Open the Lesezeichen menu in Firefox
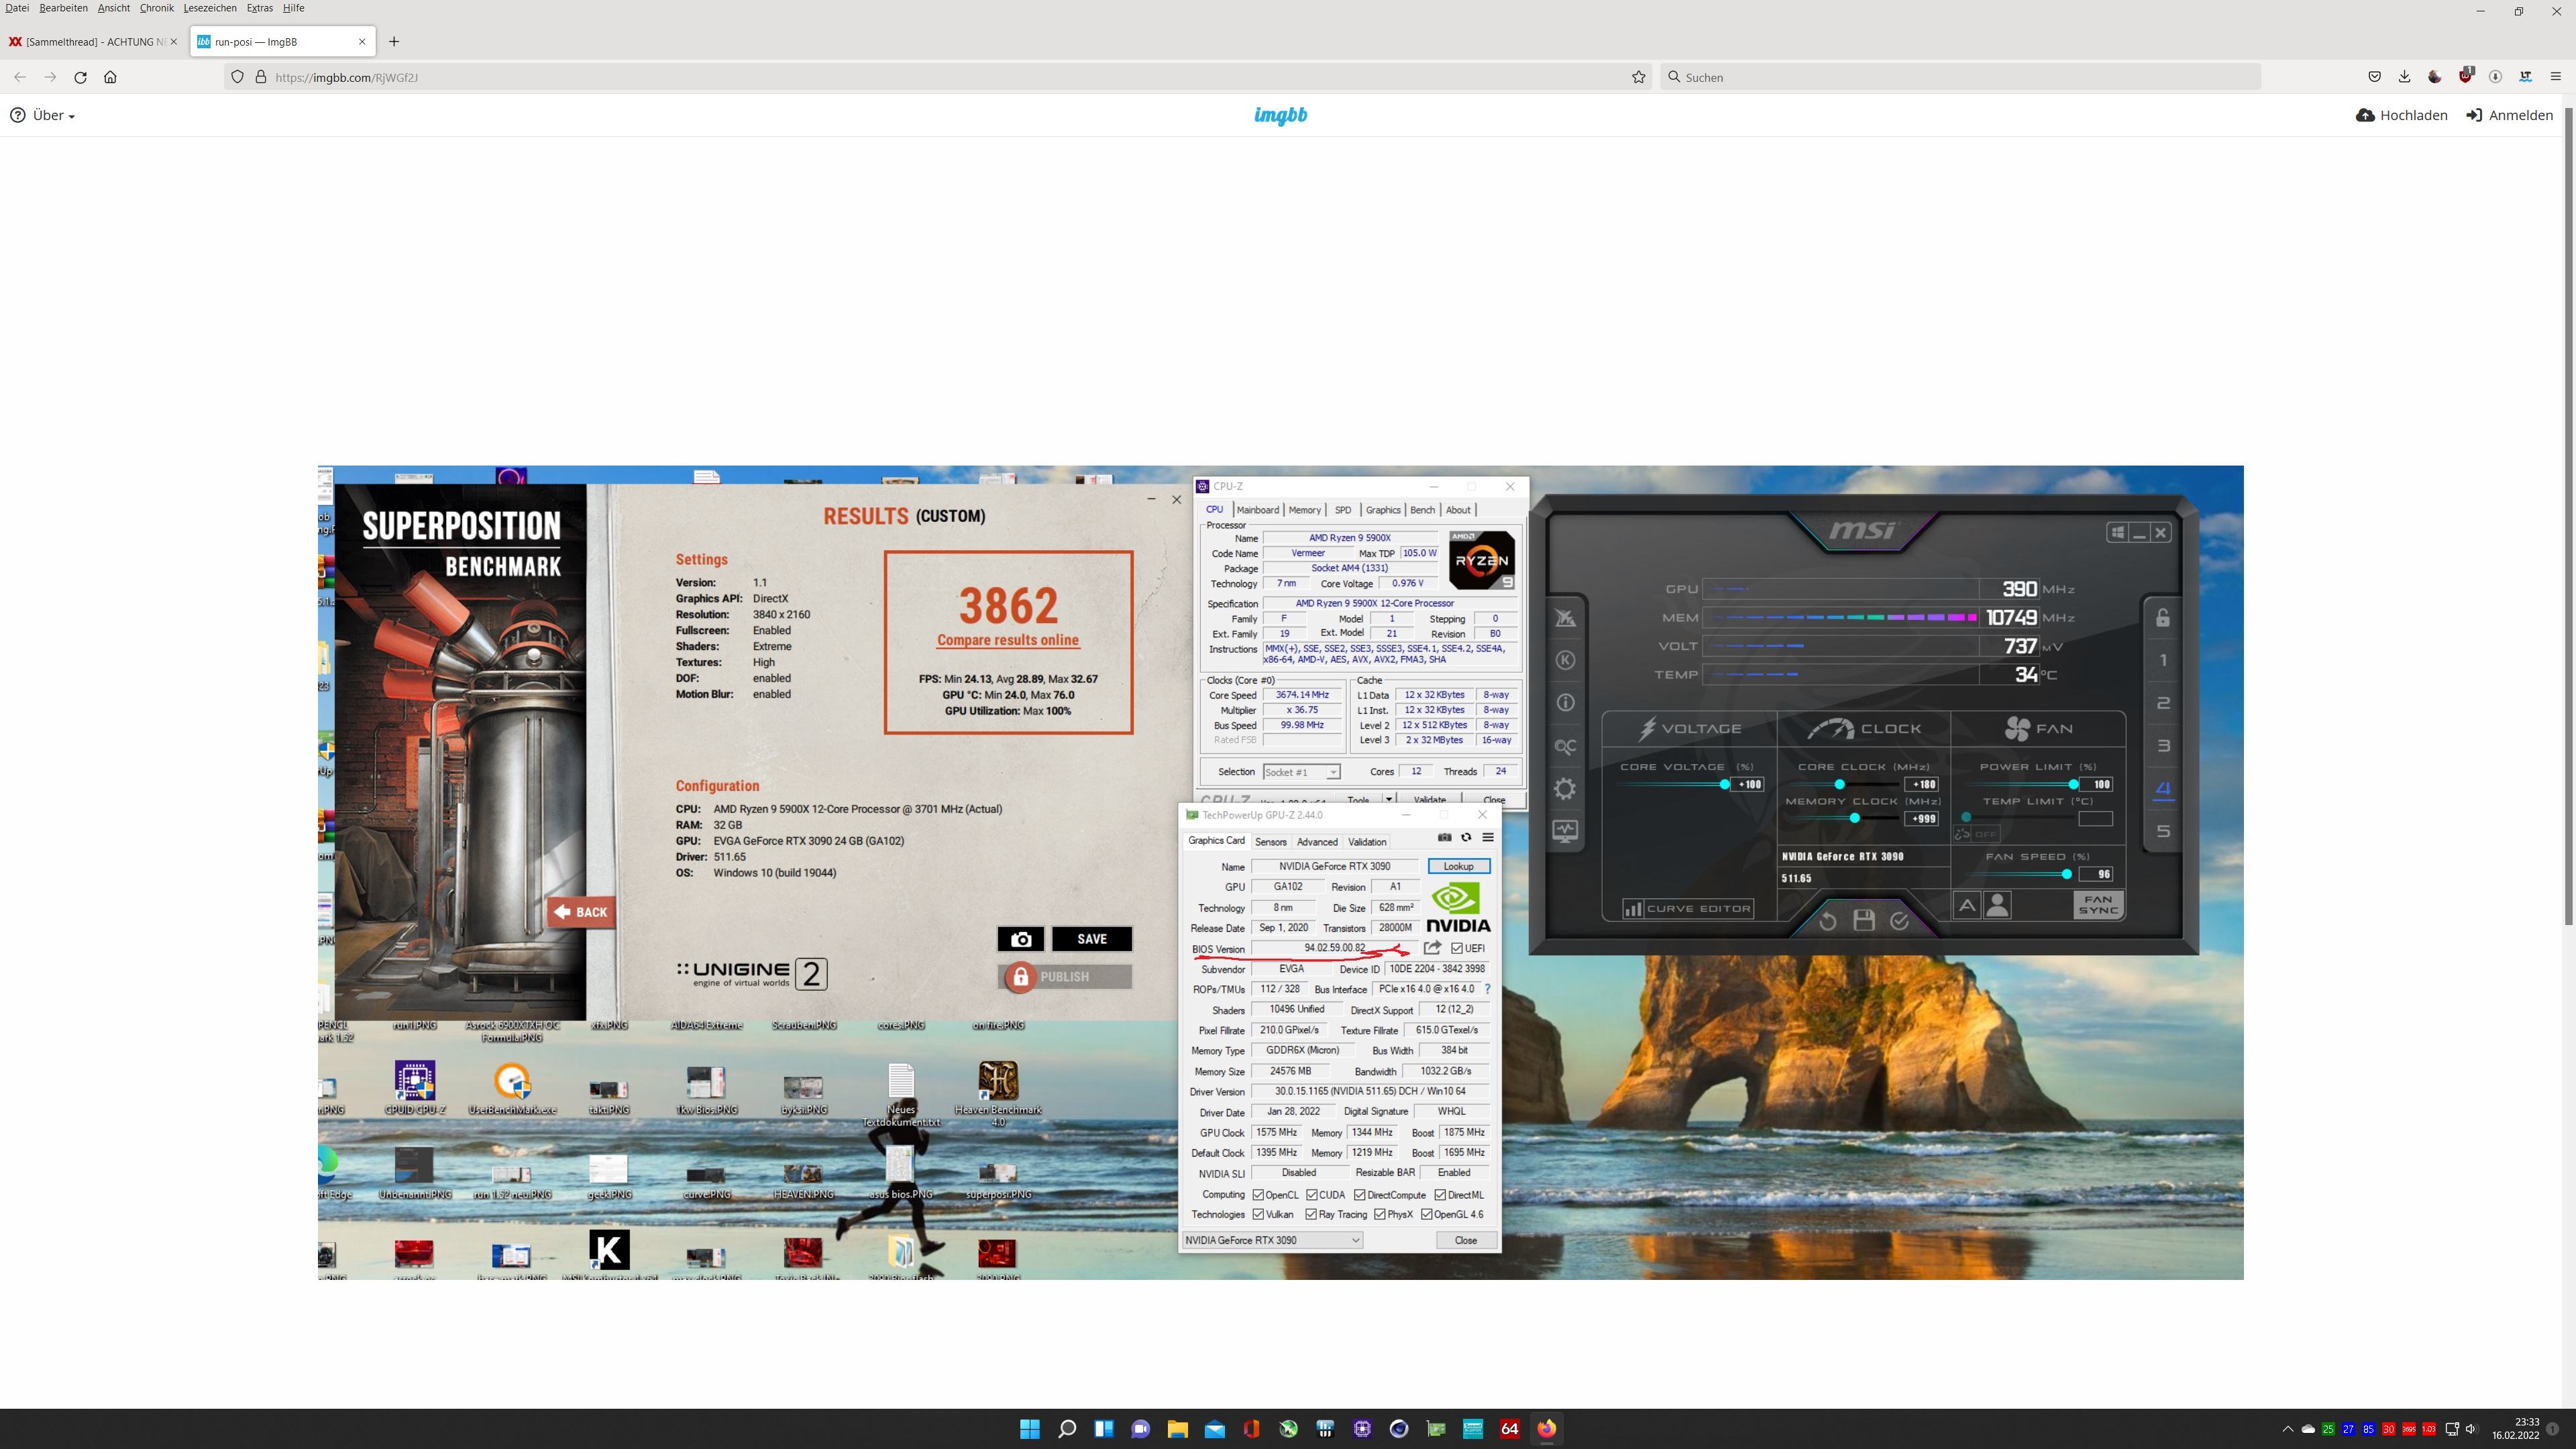The height and width of the screenshot is (1449, 2576). click(210, 8)
